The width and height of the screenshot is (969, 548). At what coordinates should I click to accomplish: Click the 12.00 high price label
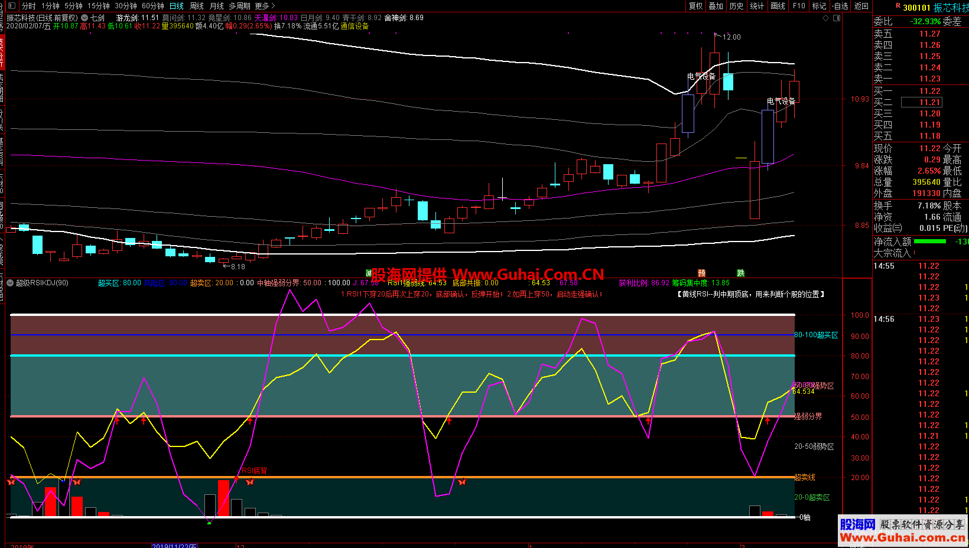point(731,37)
